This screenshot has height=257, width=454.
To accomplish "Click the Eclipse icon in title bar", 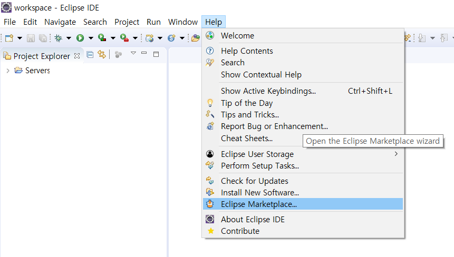I will pyautogui.click(x=6, y=7).
